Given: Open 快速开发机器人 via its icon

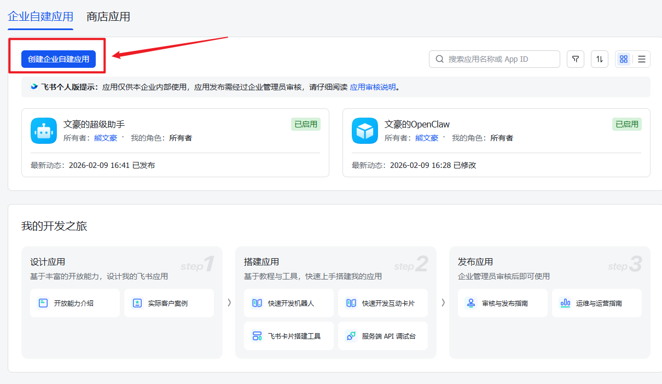Looking at the screenshot, I should (256, 302).
